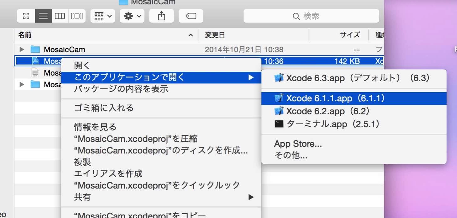The image size is (457, 218).
Task: Click the plist document file icon
Action: pos(35,73)
